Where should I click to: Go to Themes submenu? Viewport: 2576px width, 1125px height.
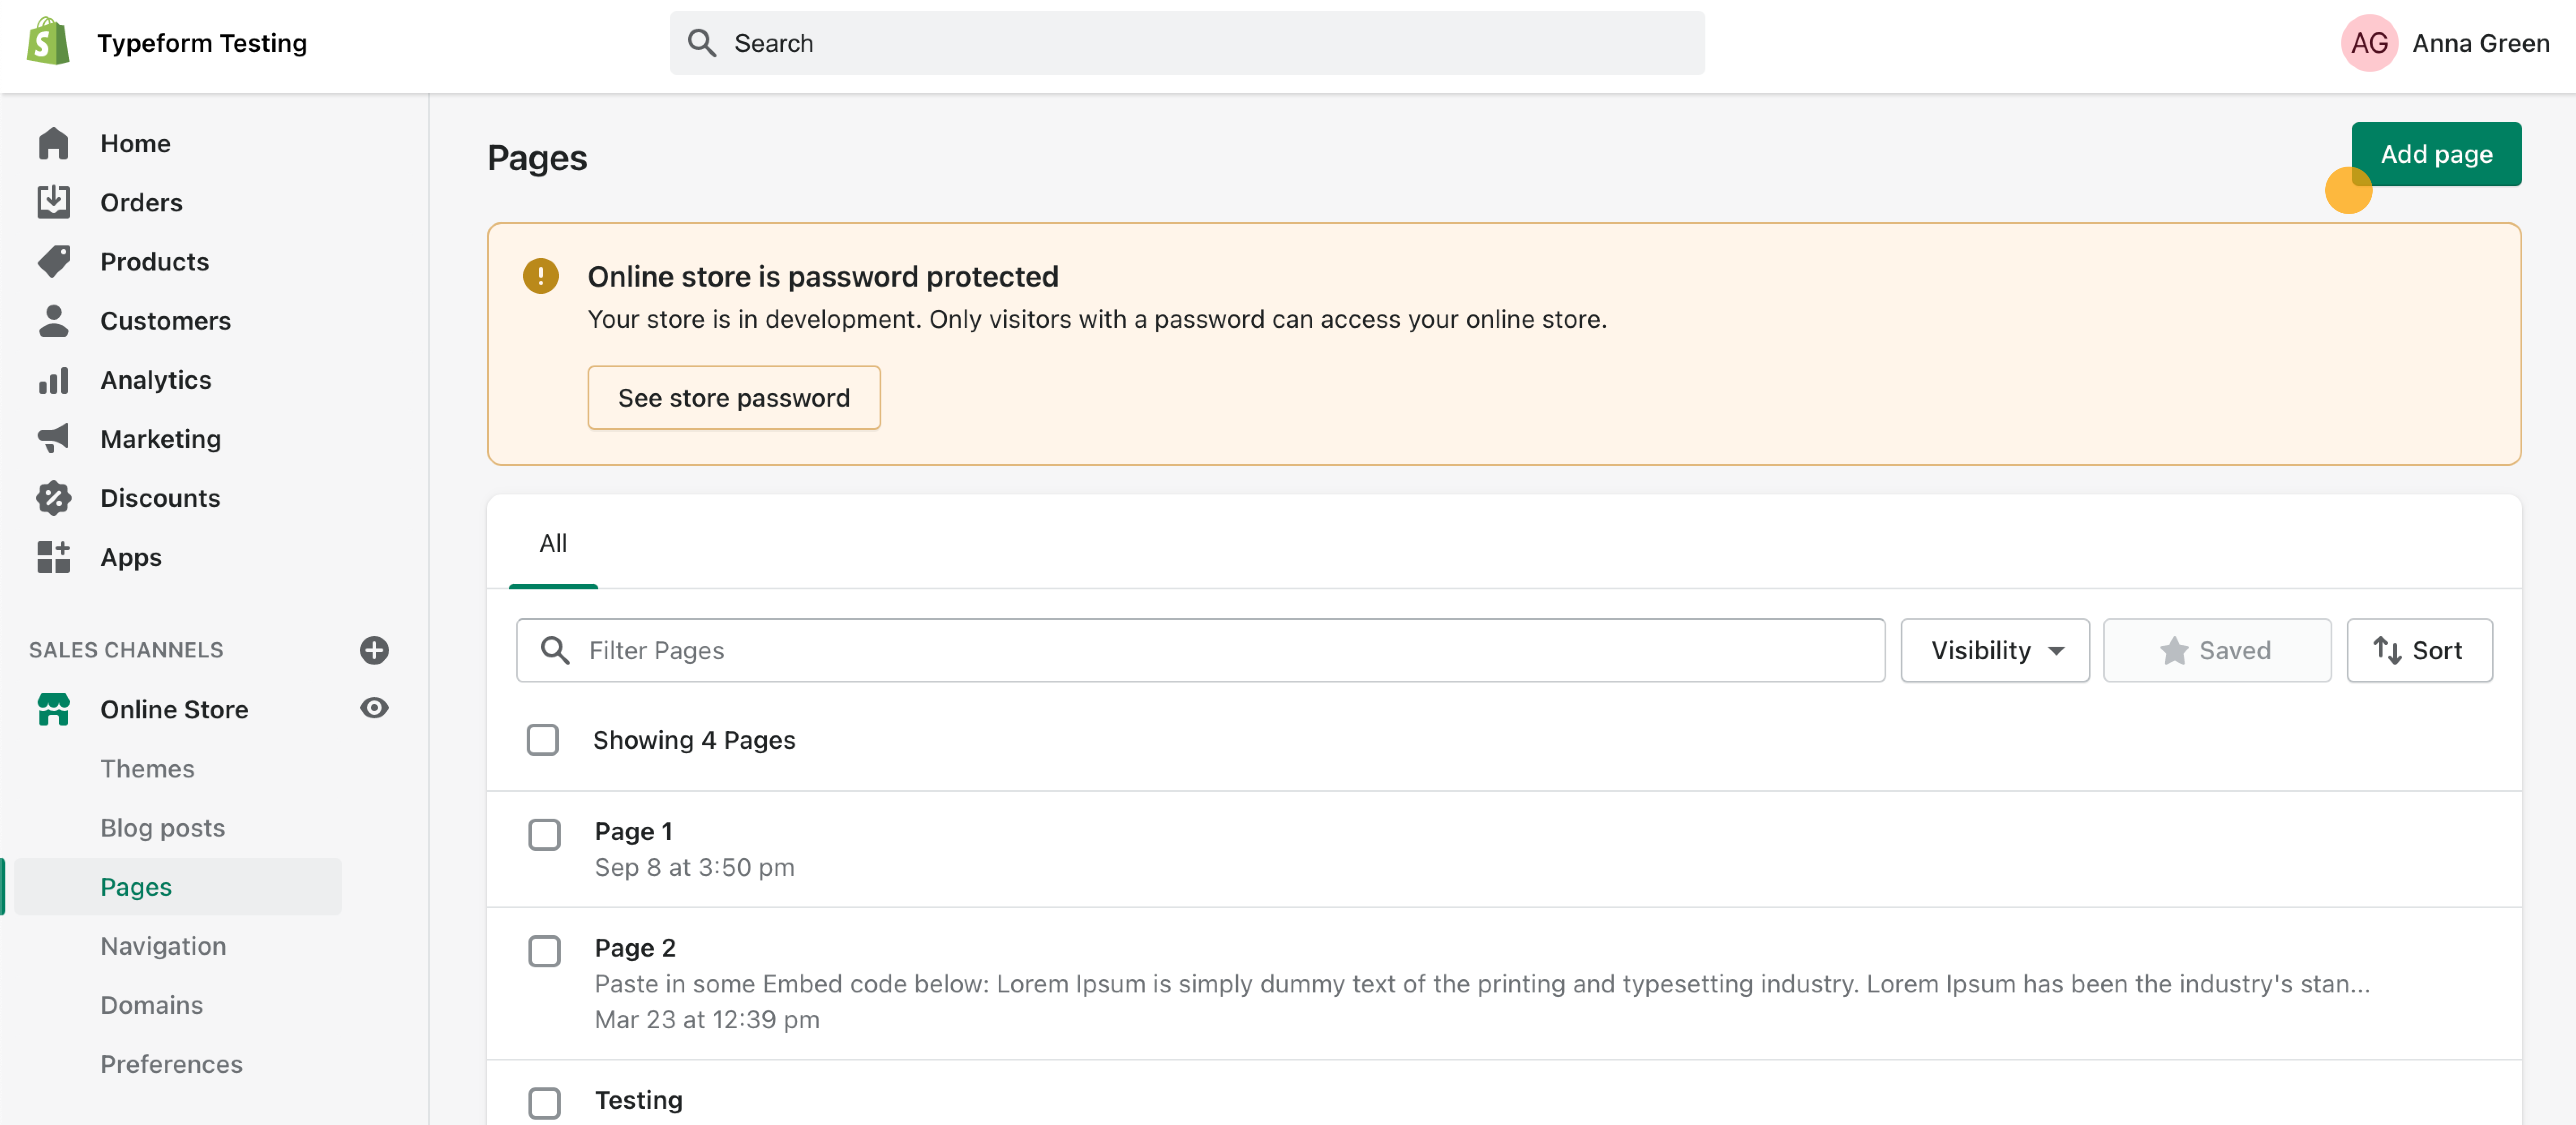(147, 768)
